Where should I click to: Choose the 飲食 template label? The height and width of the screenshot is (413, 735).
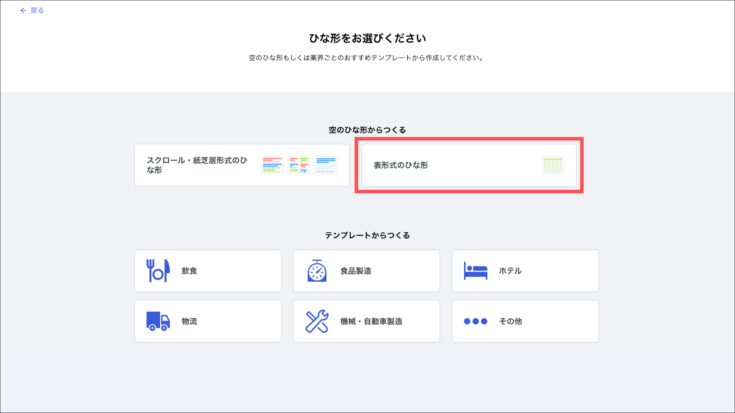[189, 271]
